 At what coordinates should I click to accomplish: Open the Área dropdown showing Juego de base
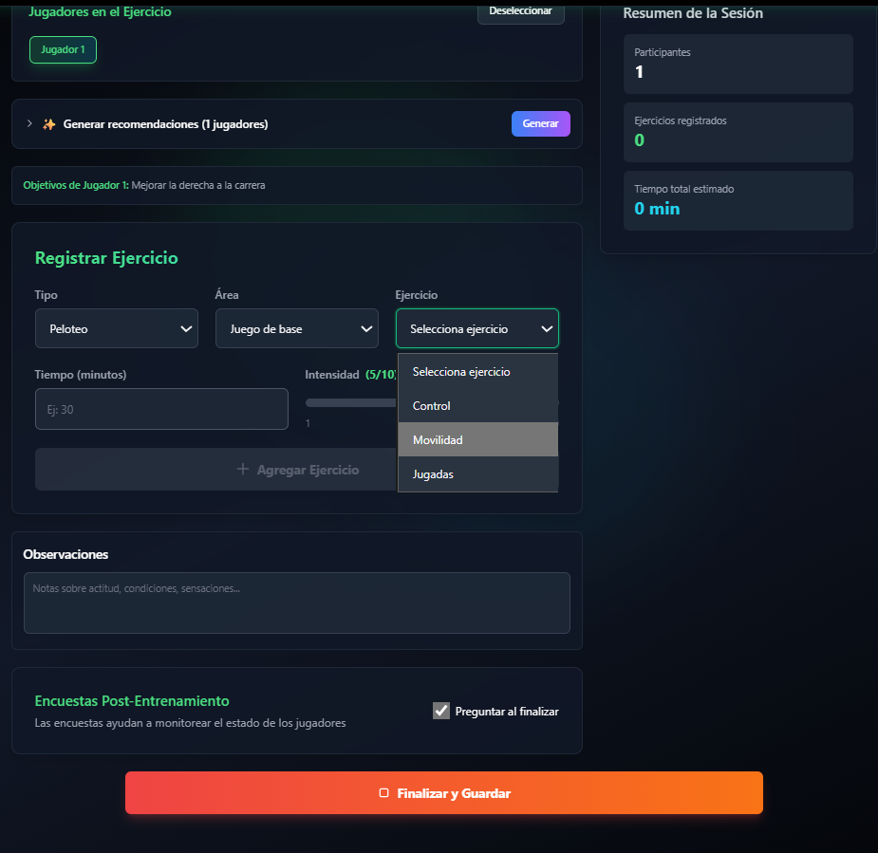click(296, 329)
